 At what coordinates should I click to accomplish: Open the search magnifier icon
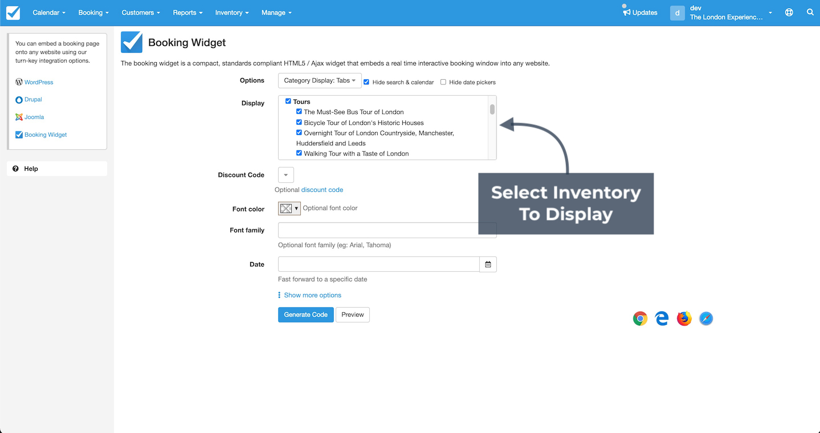pyautogui.click(x=810, y=12)
